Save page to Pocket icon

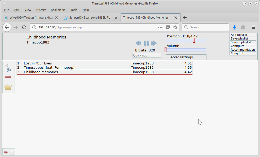click(x=168, y=27)
